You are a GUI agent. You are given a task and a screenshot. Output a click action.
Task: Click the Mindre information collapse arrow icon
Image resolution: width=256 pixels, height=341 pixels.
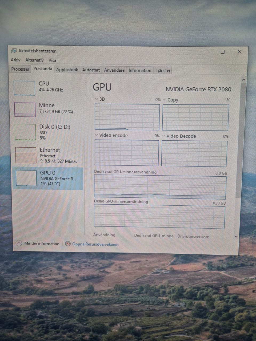tap(19, 243)
